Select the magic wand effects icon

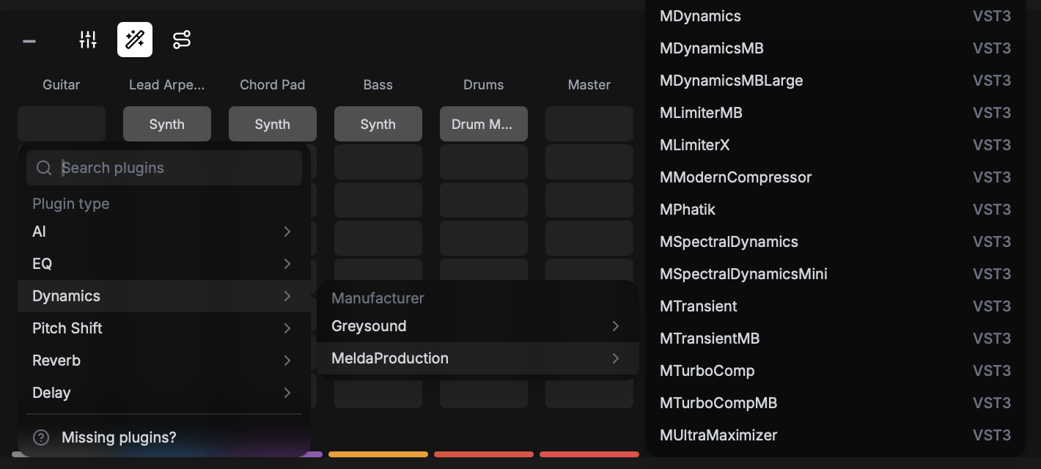[x=135, y=40]
